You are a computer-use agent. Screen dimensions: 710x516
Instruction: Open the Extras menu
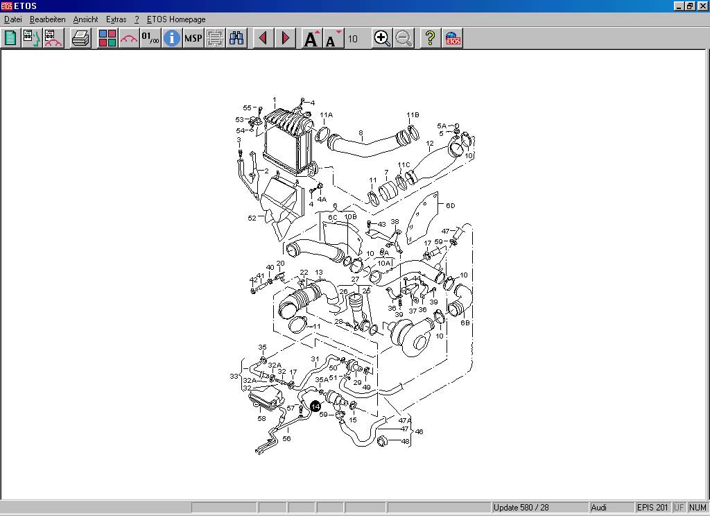pos(116,19)
